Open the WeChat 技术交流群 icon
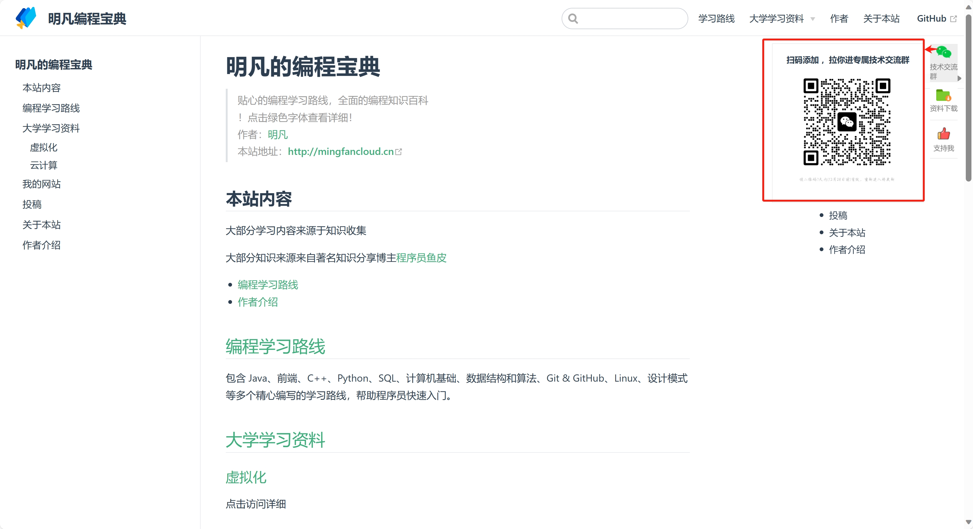 pyautogui.click(x=943, y=52)
